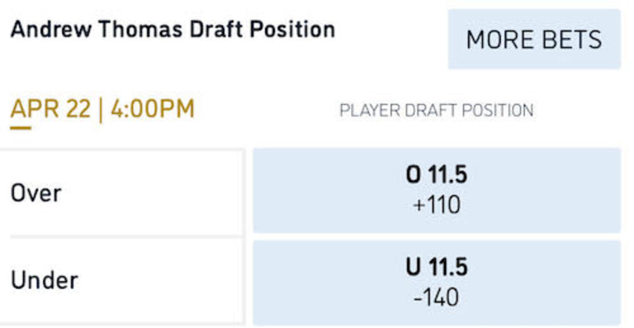Screen dimensions: 634x328
Task: Click the bold O 11.5 line text
Action: (x=436, y=176)
